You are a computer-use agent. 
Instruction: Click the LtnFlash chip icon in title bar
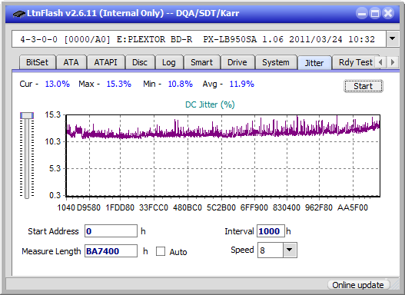point(19,13)
